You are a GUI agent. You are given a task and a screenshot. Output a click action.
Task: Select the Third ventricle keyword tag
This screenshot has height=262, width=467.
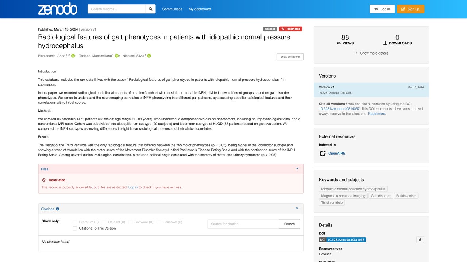point(332,203)
